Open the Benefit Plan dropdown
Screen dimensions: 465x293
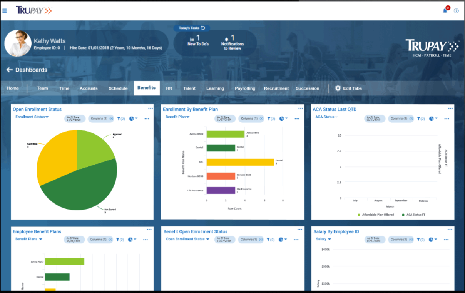coord(178,117)
